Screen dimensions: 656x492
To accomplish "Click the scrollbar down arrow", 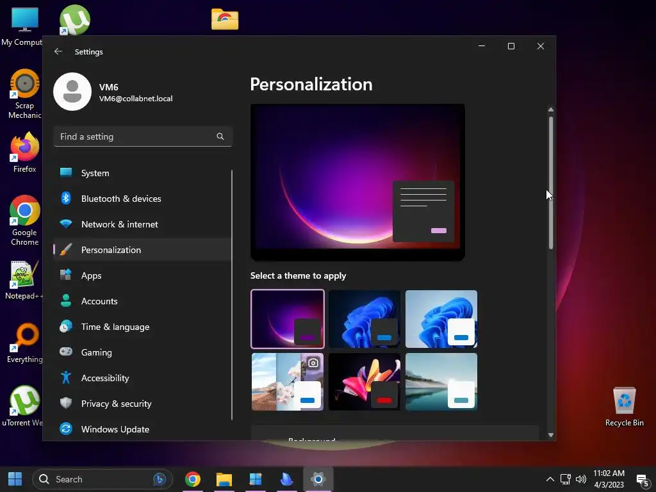I will [550, 435].
